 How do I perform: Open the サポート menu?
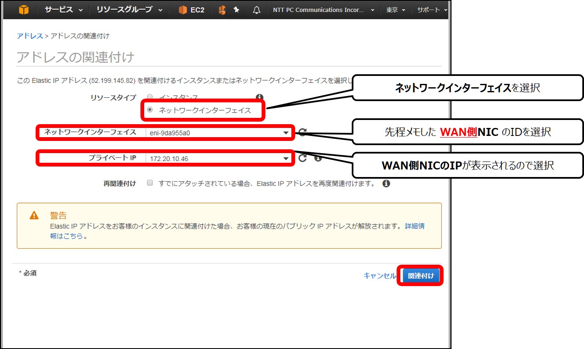[x=432, y=10]
